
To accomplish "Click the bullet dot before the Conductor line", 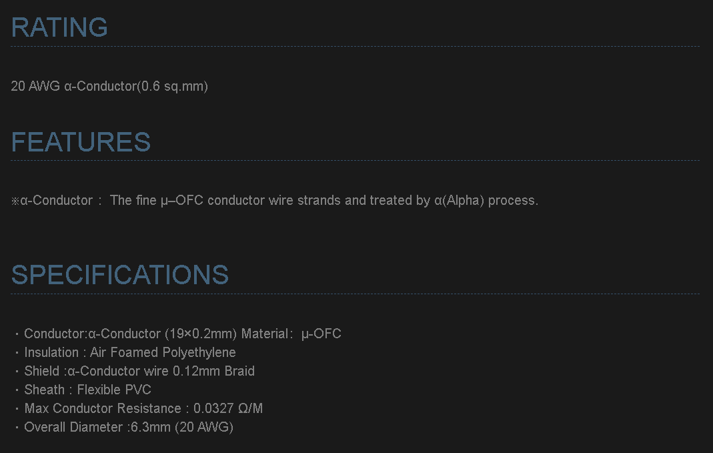I will (16, 334).
